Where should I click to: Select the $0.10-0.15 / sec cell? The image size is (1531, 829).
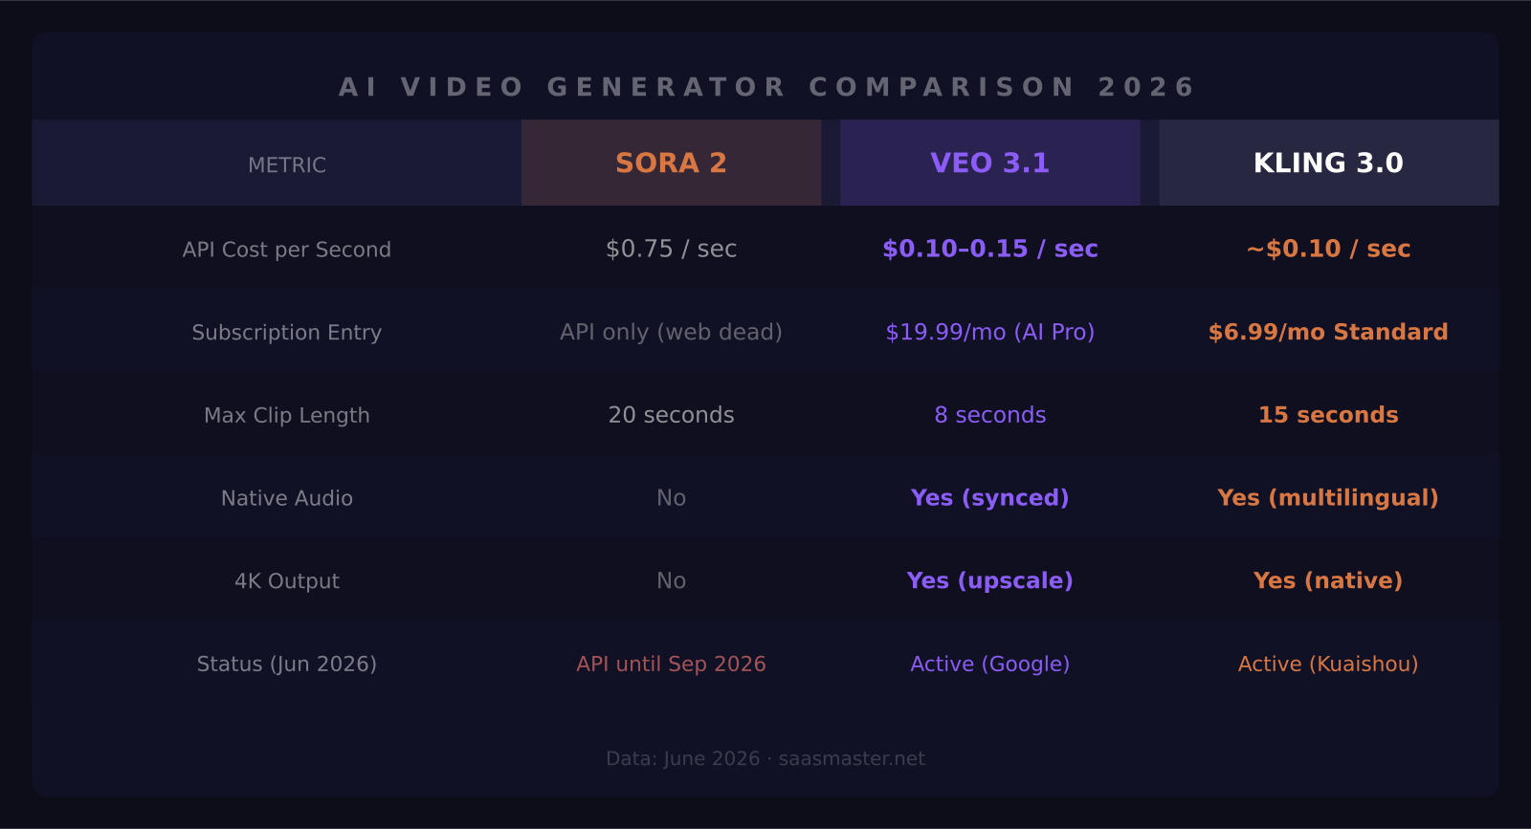click(x=989, y=249)
